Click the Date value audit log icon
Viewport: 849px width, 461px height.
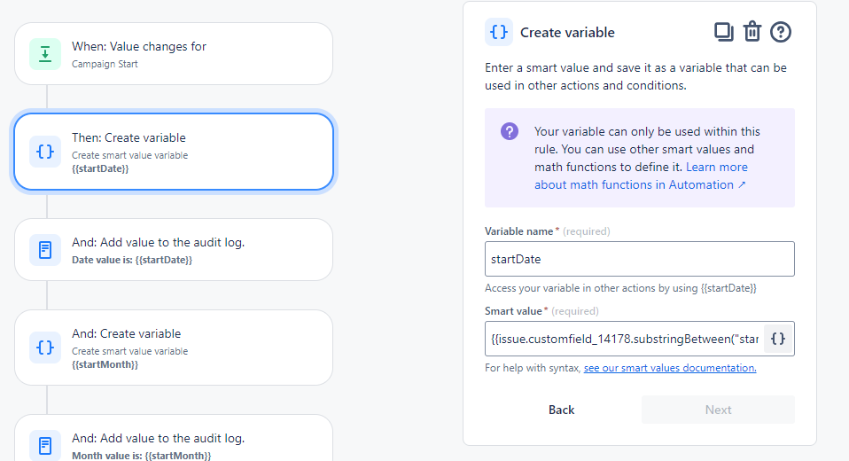(x=45, y=250)
